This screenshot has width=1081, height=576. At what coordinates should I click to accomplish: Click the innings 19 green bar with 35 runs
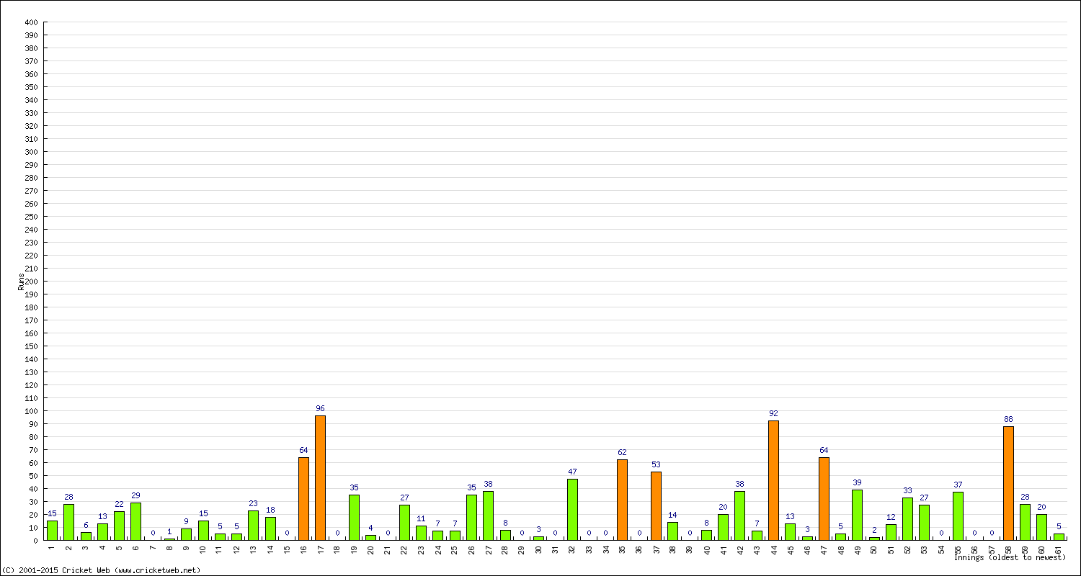[x=354, y=517]
